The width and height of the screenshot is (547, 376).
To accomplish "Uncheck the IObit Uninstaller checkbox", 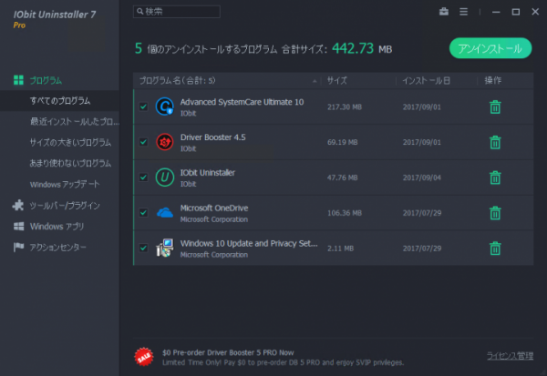I will [x=143, y=178].
